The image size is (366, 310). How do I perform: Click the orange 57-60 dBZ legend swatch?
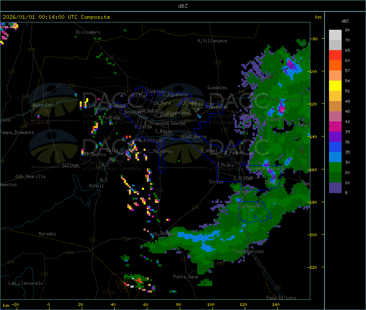click(x=335, y=66)
